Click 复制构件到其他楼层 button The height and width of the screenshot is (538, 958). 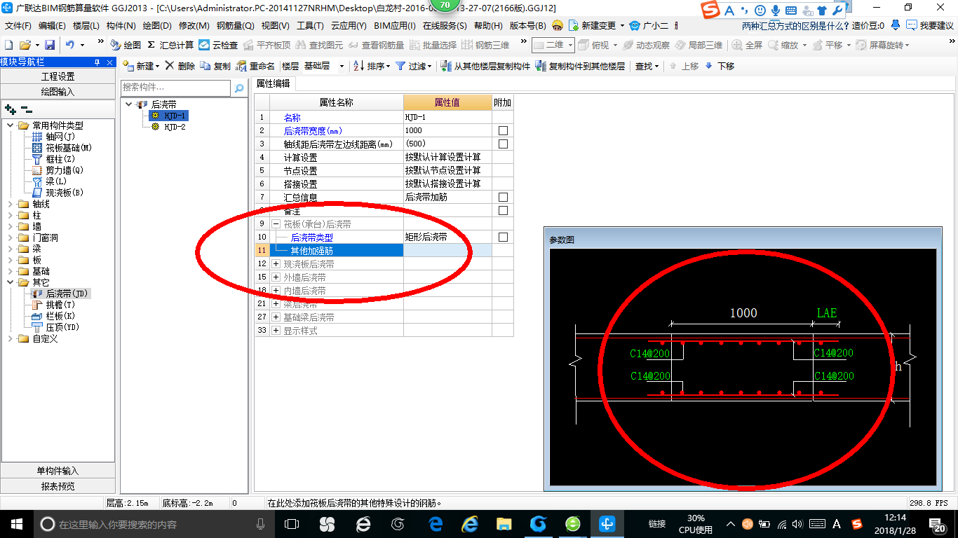click(580, 66)
